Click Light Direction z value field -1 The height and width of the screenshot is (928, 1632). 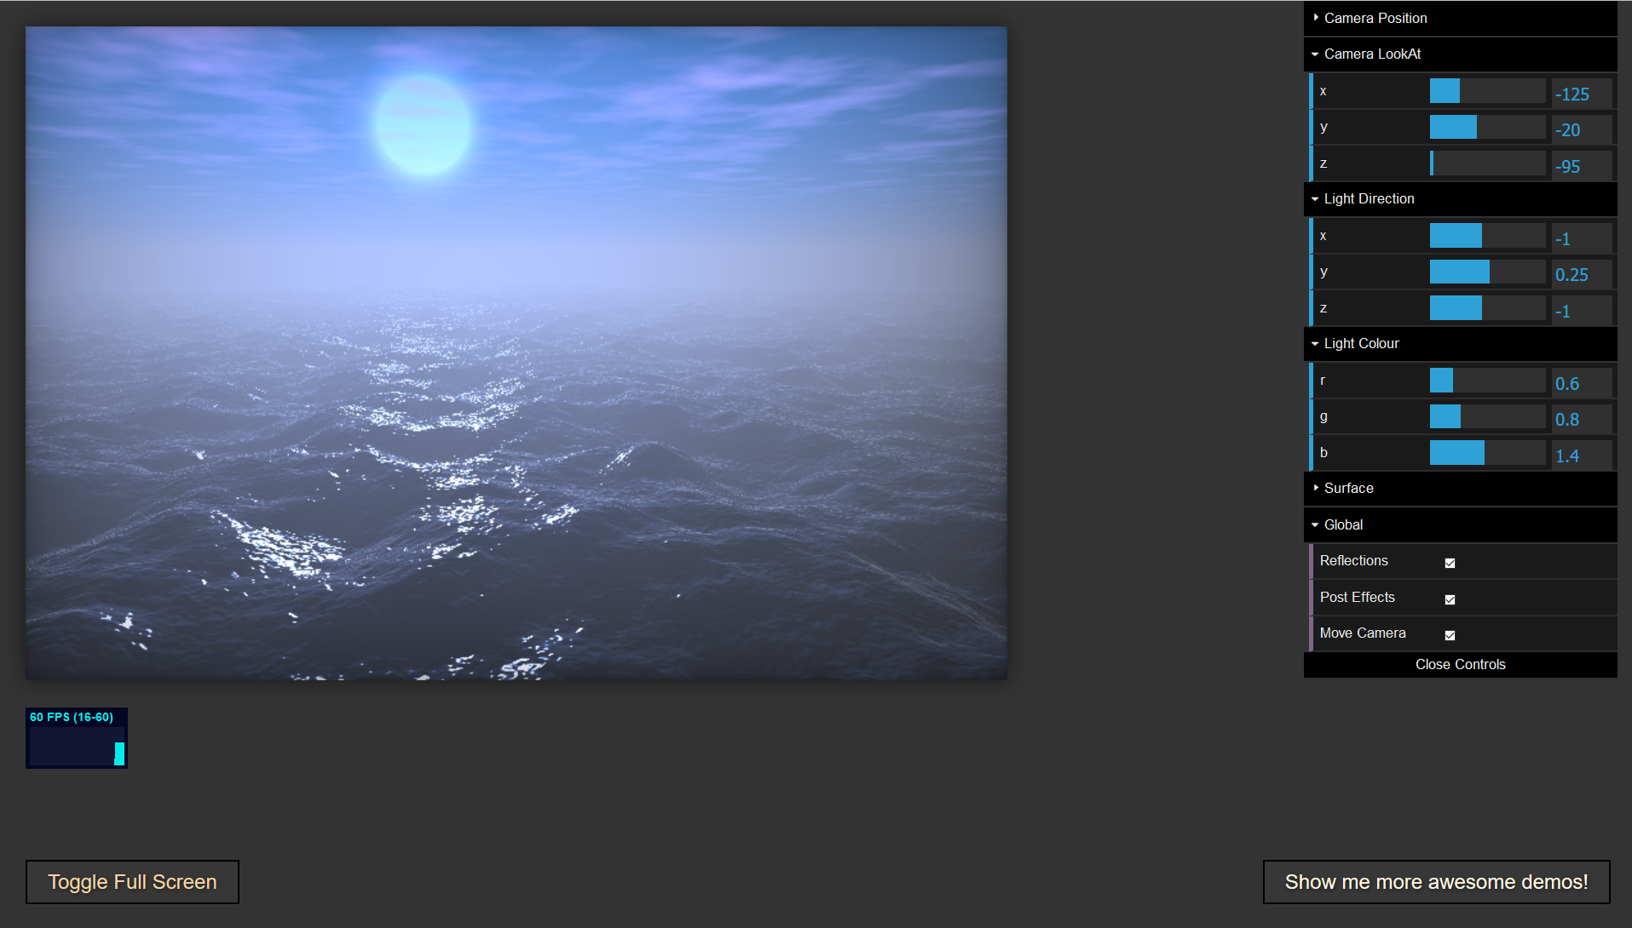click(x=1582, y=311)
